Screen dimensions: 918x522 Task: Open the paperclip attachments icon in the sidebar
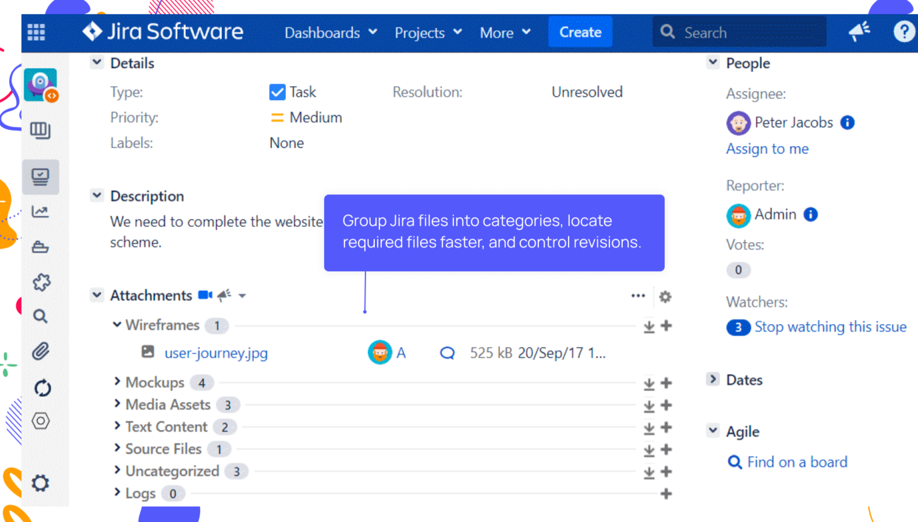point(40,351)
